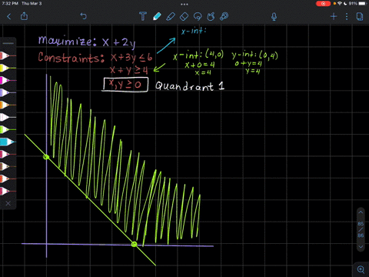Go back to the notes library
369x277 pixels.
[x=9, y=17]
